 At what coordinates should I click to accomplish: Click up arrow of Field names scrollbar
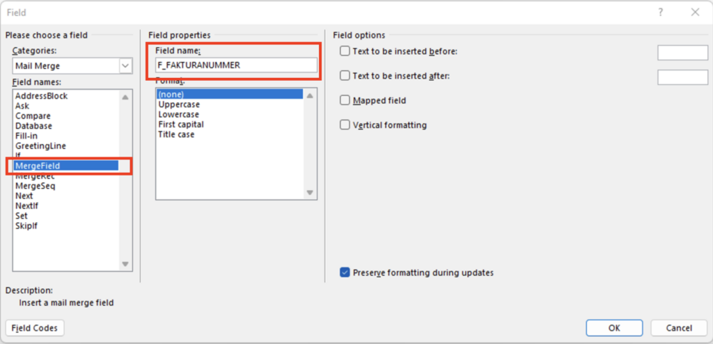pos(125,97)
